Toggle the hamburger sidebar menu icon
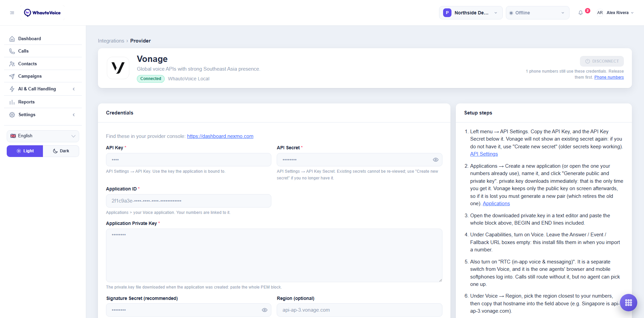The height and width of the screenshot is (318, 644). pyautogui.click(x=12, y=13)
